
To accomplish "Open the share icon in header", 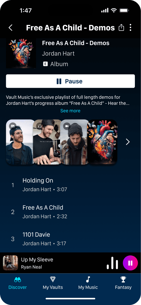I will pos(121,28).
